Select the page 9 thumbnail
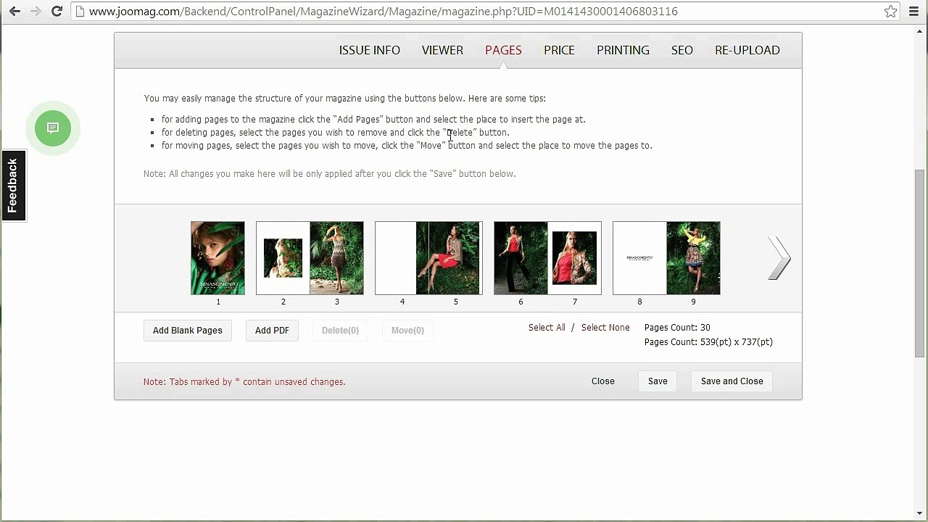Image resolution: width=928 pixels, height=522 pixels. pyautogui.click(x=693, y=258)
